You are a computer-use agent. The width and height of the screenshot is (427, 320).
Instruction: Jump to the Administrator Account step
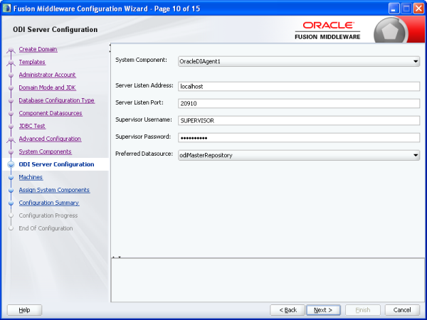pyautogui.click(x=47, y=75)
